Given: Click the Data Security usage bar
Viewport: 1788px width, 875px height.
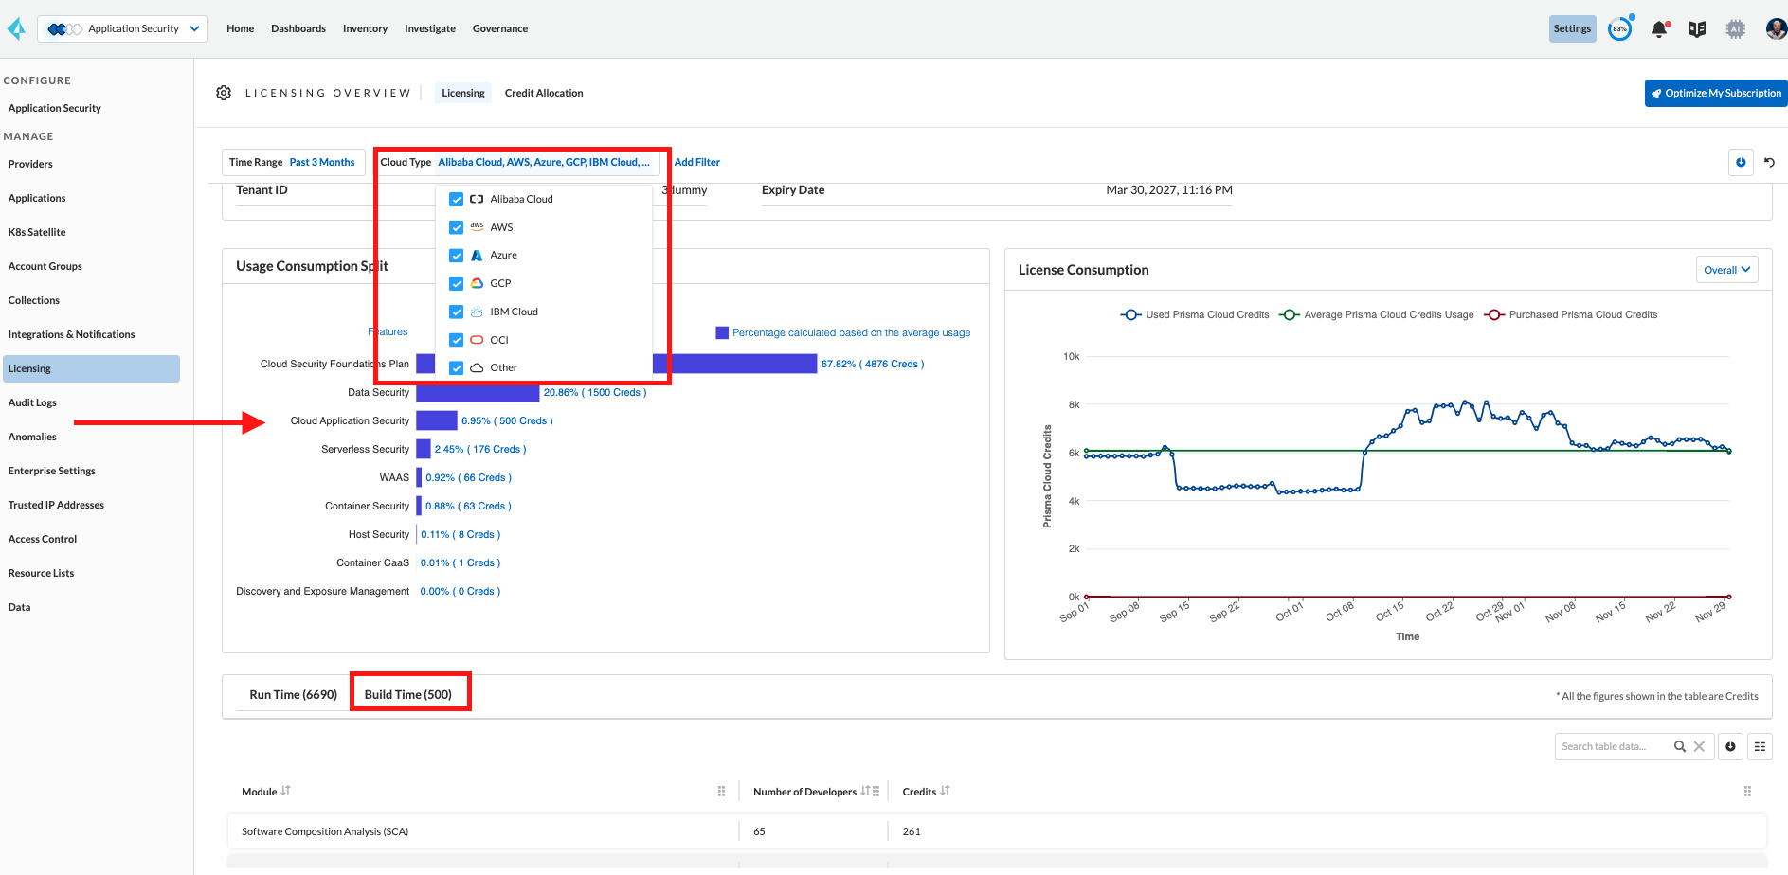Looking at the screenshot, I should pyautogui.click(x=478, y=393).
